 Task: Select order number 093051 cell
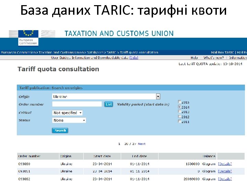pos(24,171)
